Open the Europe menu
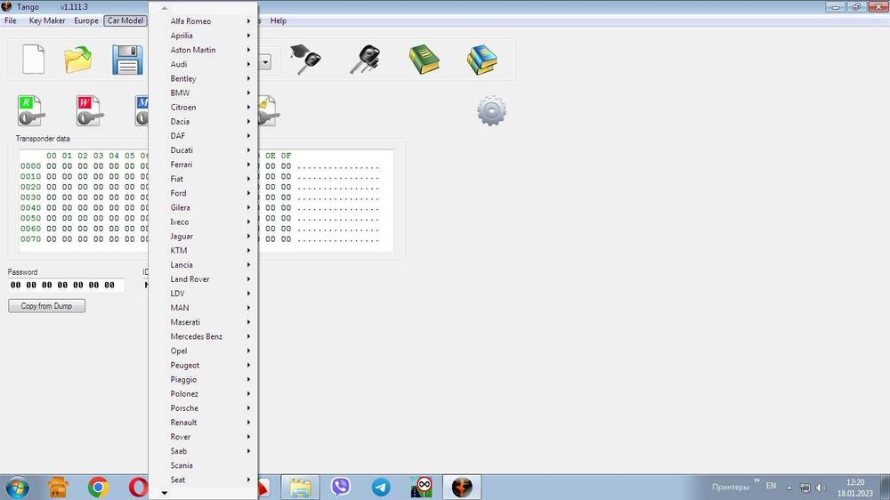Screen dimensions: 890x500 tap(86, 20)
